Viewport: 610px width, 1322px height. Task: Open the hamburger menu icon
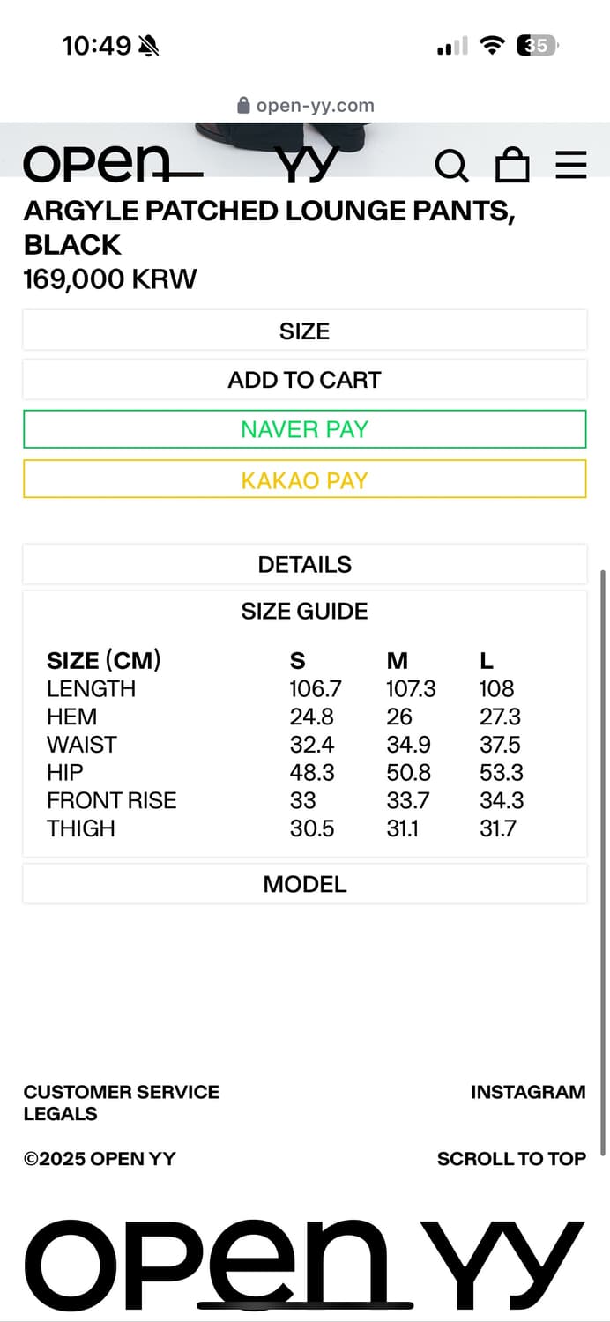pos(570,165)
